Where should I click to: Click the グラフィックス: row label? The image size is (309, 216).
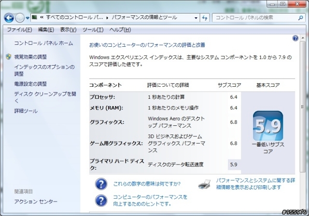(x=107, y=122)
